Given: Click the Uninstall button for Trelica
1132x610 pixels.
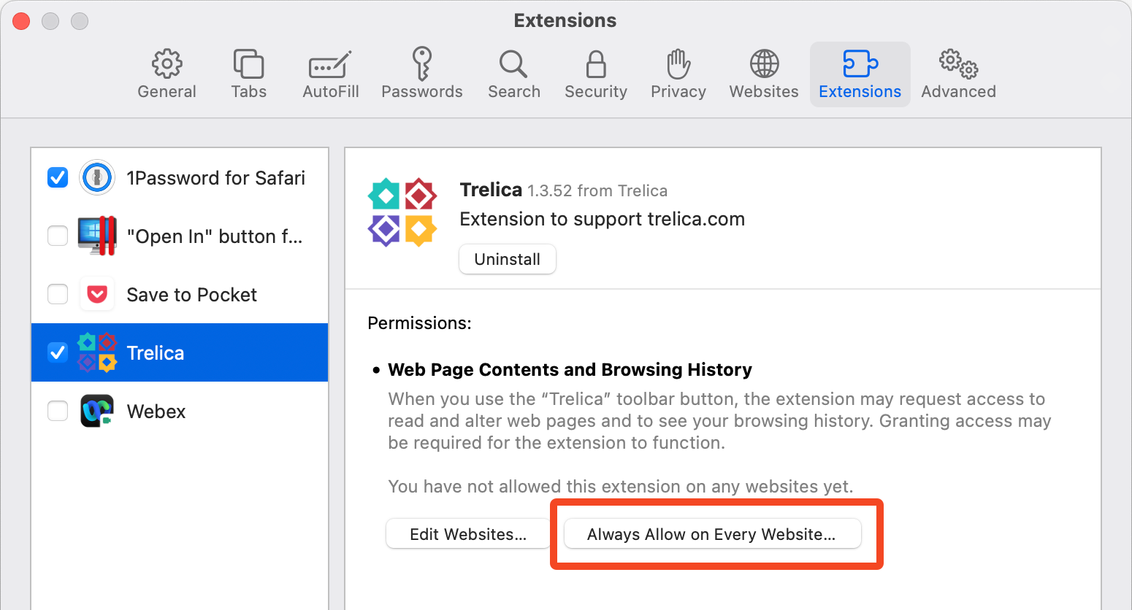Looking at the screenshot, I should [x=508, y=259].
